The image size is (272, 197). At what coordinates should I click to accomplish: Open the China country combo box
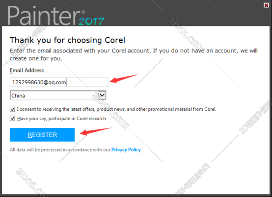click(58, 96)
